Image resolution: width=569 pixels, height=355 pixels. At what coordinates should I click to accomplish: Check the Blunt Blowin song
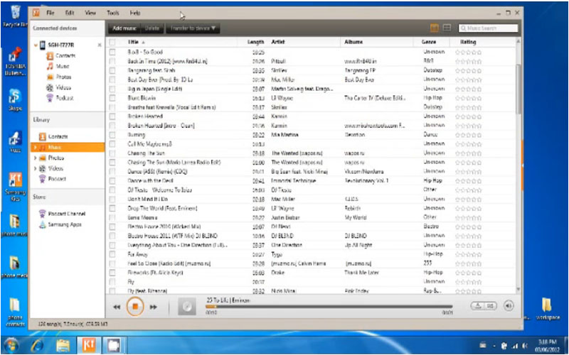pos(112,98)
